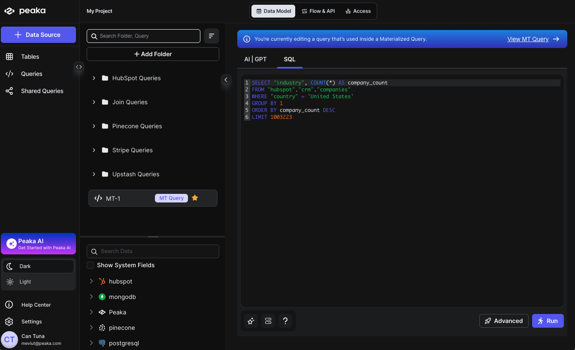Click the sort icon beside query search
The image size is (575, 350).
pyautogui.click(x=211, y=36)
